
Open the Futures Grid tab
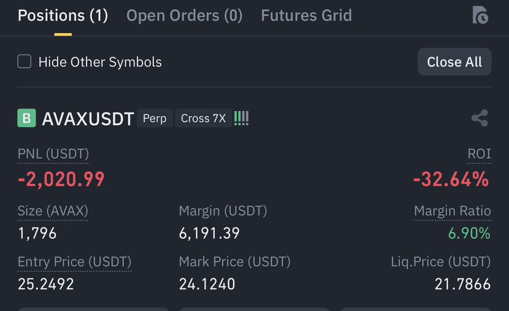pyautogui.click(x=306, y=15)
